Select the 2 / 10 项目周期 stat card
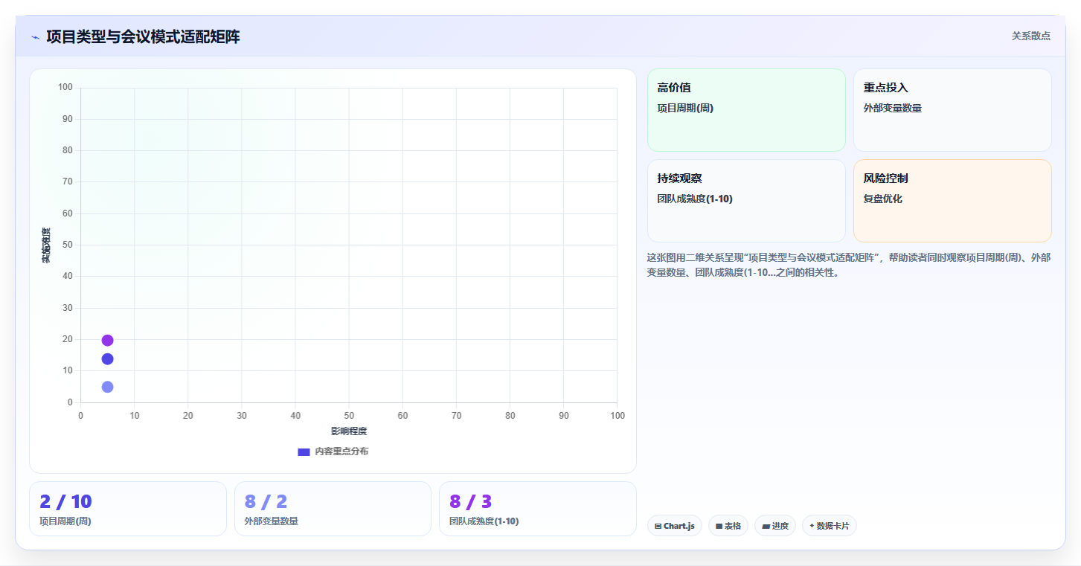The width and height of the screenshot is (1081, 566). (128, 509)
